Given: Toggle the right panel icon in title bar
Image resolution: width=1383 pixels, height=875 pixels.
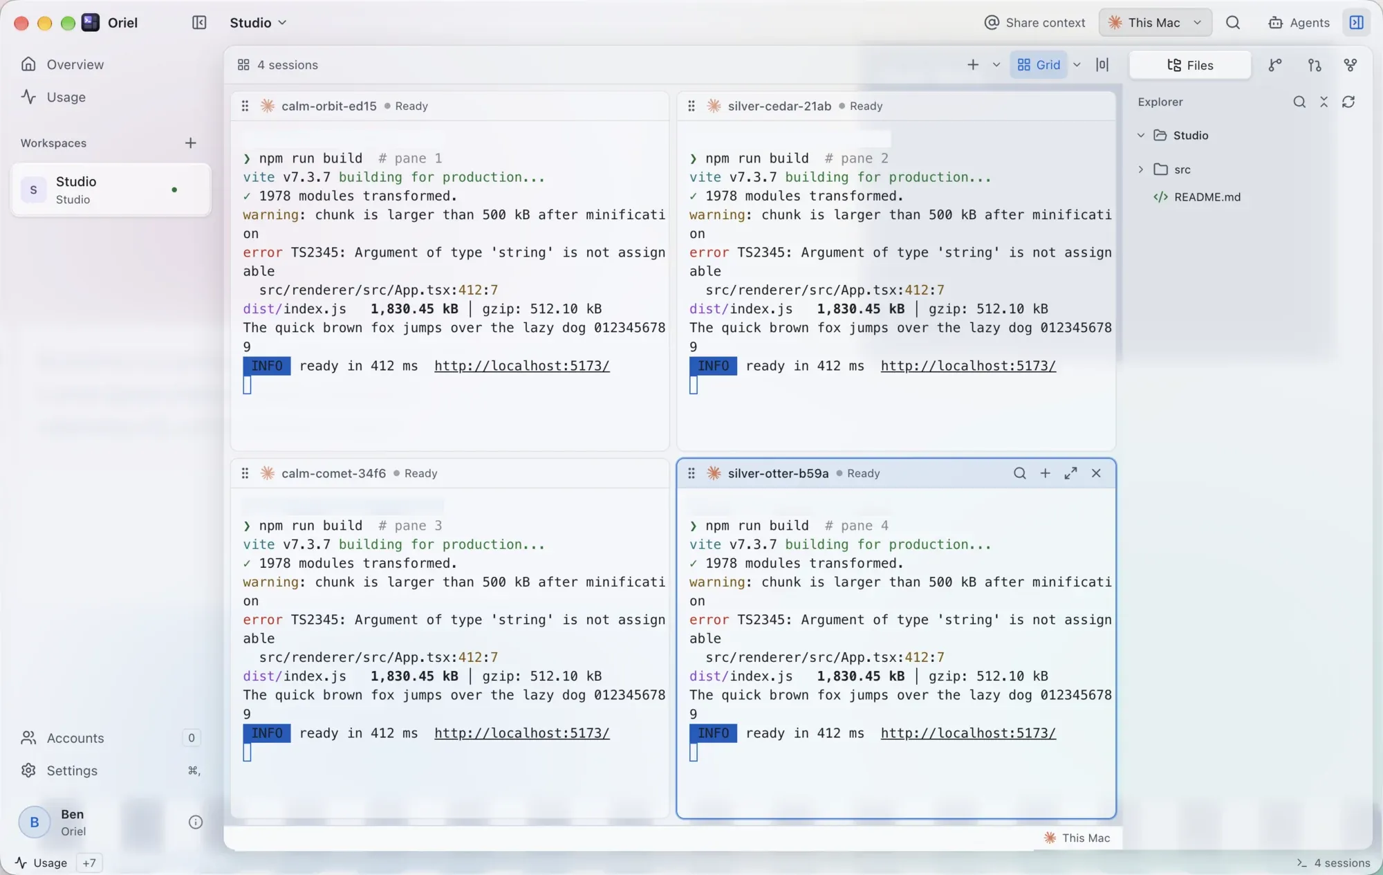Looking at the screenshot, I should 1356,23.
